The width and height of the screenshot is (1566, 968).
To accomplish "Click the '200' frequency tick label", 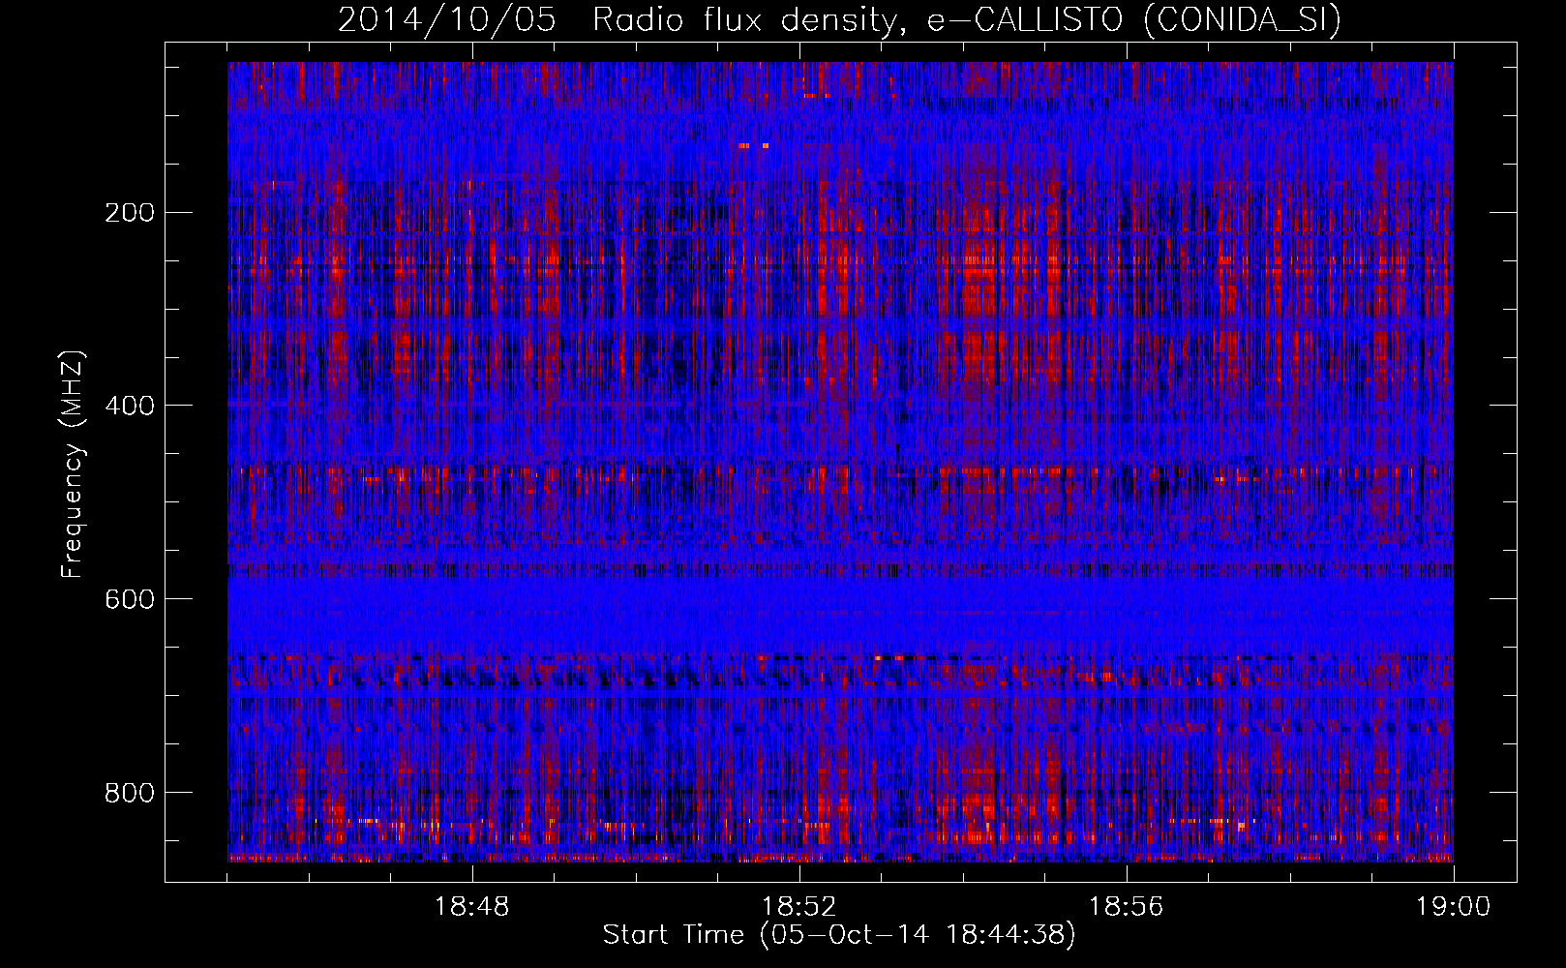I will pos(129,213).
